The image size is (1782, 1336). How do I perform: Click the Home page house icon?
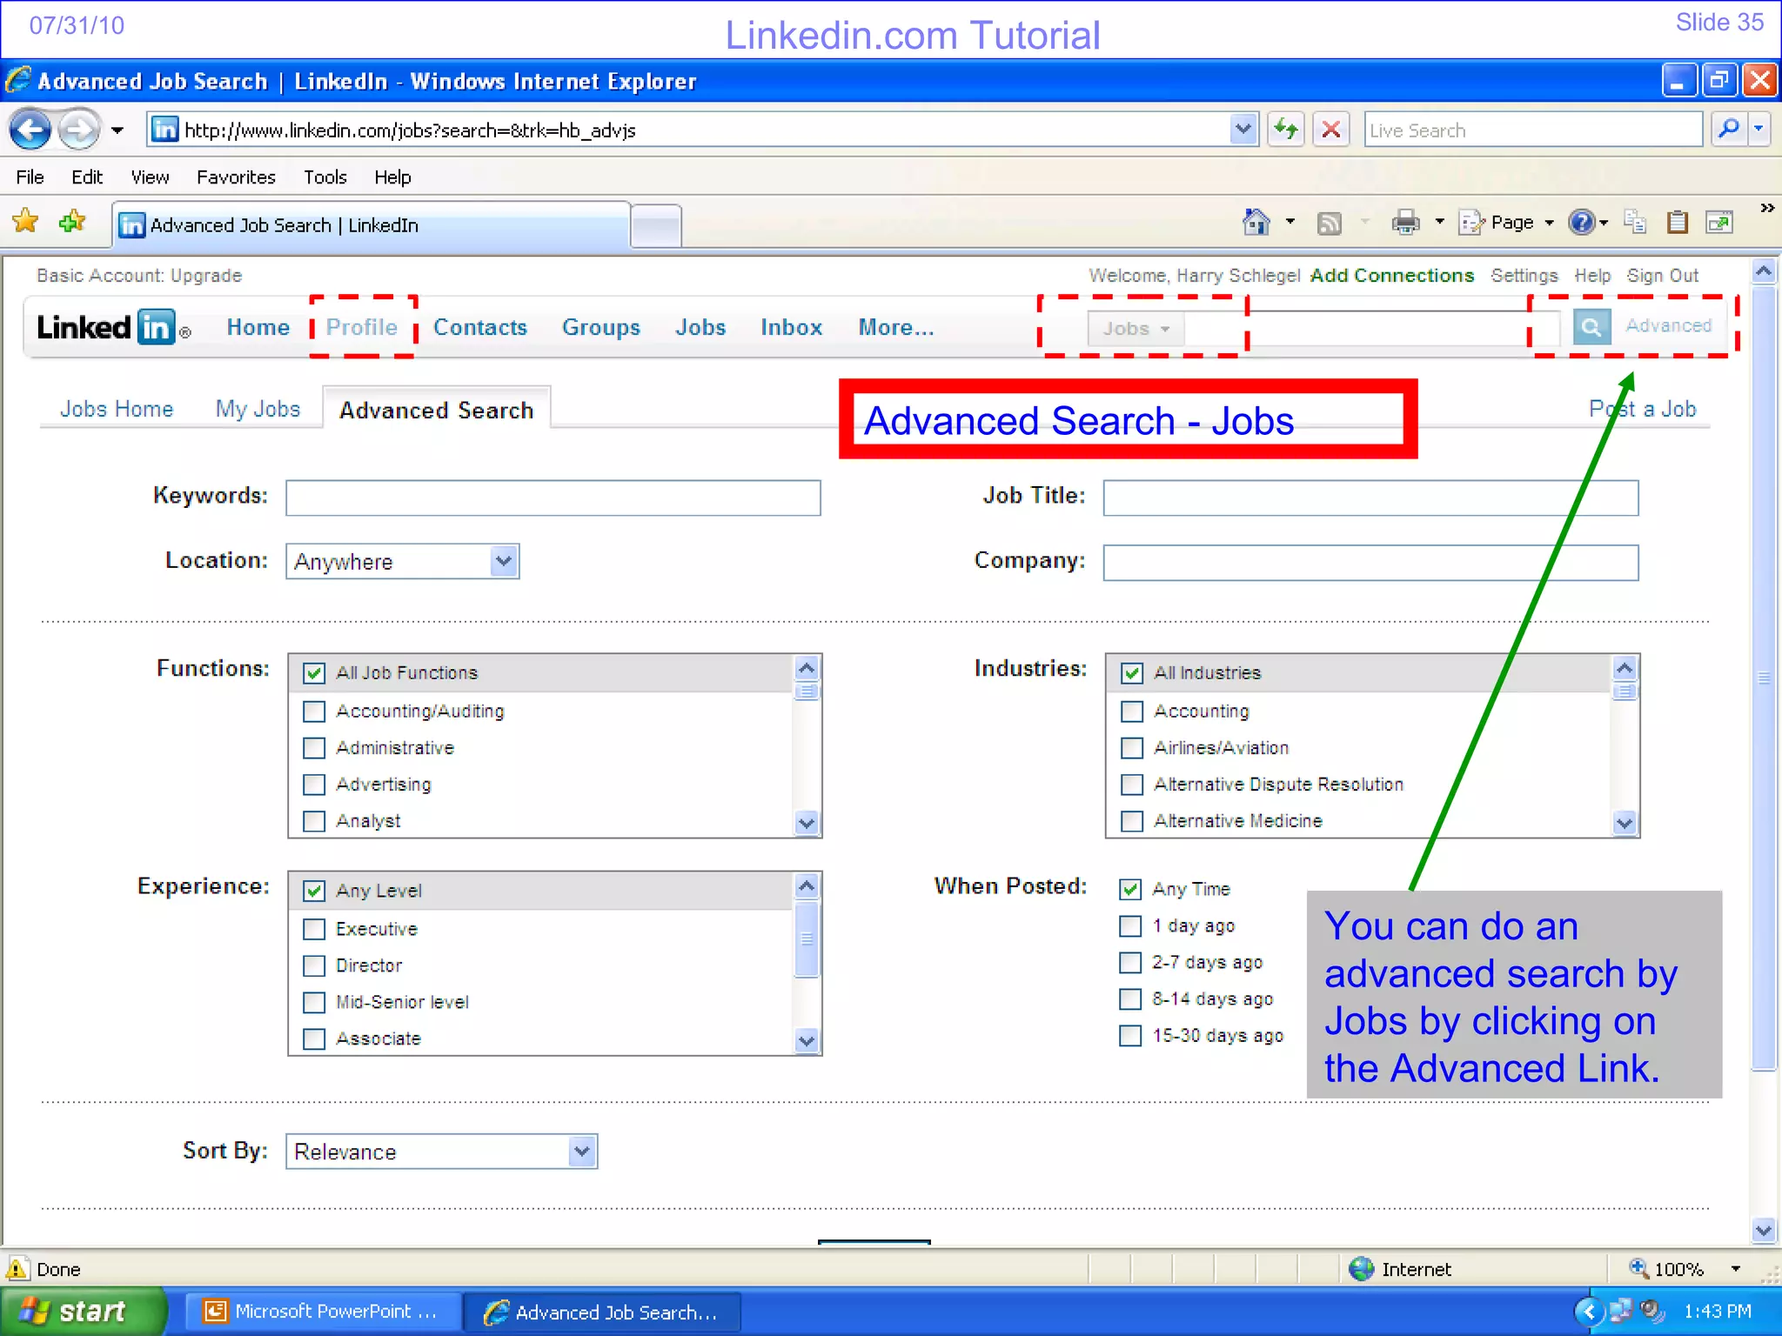pos(1256,223)
